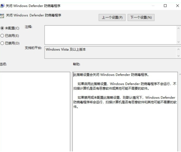Click the comment box scroll up arrow
Image resolution: width=181 pixels, height=152 pixels.
pyautogui.click(x=179, y=28)
